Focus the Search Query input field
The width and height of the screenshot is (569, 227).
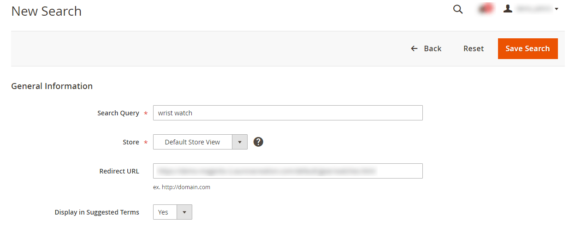click(288, 113)
